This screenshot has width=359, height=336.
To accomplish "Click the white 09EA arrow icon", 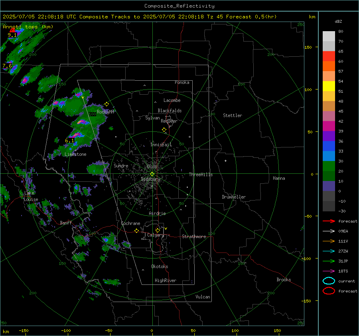I will (329, 231).
